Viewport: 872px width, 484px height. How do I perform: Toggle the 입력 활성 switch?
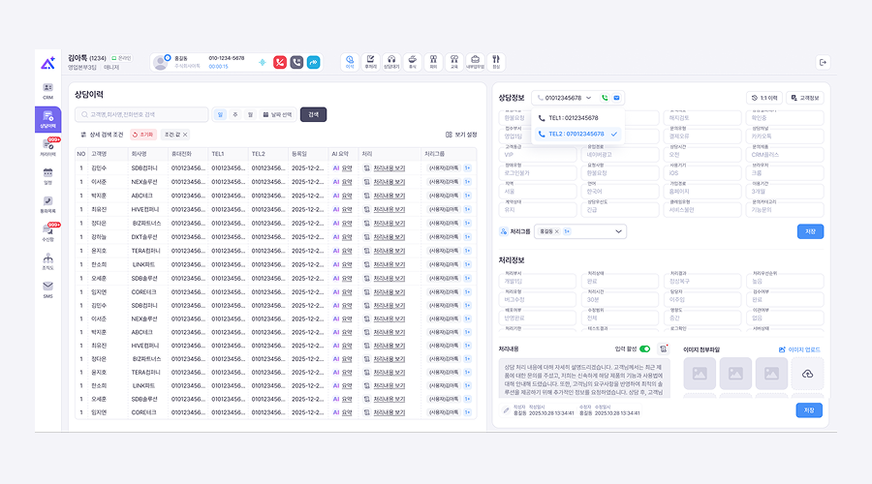(x=645, y=348)
